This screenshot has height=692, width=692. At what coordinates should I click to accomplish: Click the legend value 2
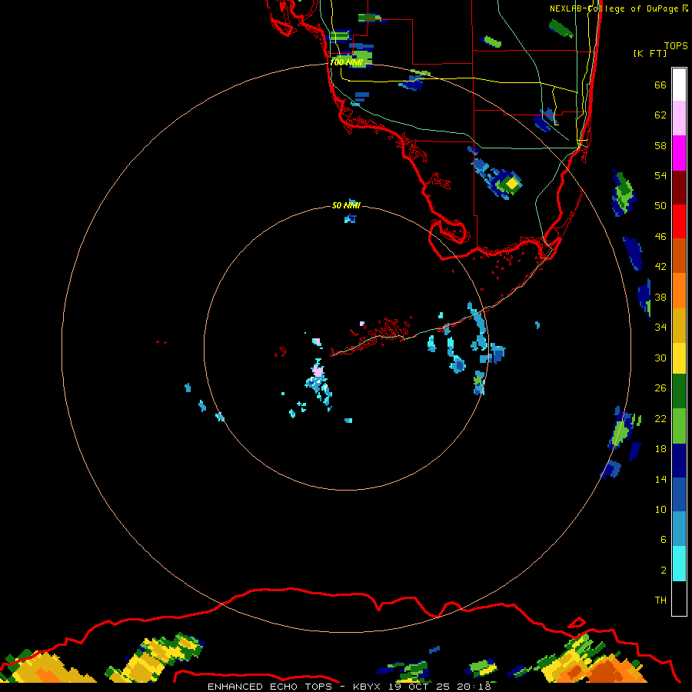663,571
